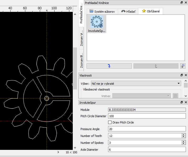Close the Prehliadač Knižnice panel
188x157 pixels.
point(186,3)
